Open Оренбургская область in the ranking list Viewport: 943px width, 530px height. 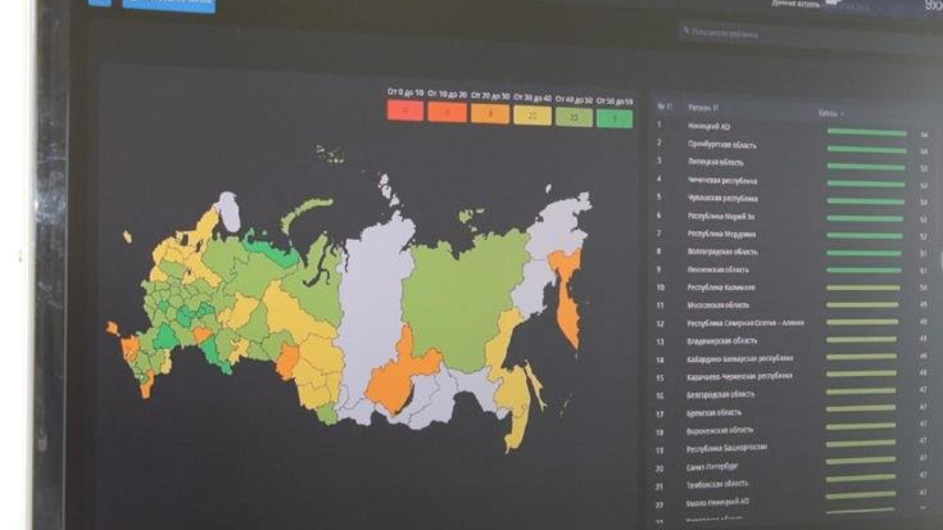click(721, 144)
